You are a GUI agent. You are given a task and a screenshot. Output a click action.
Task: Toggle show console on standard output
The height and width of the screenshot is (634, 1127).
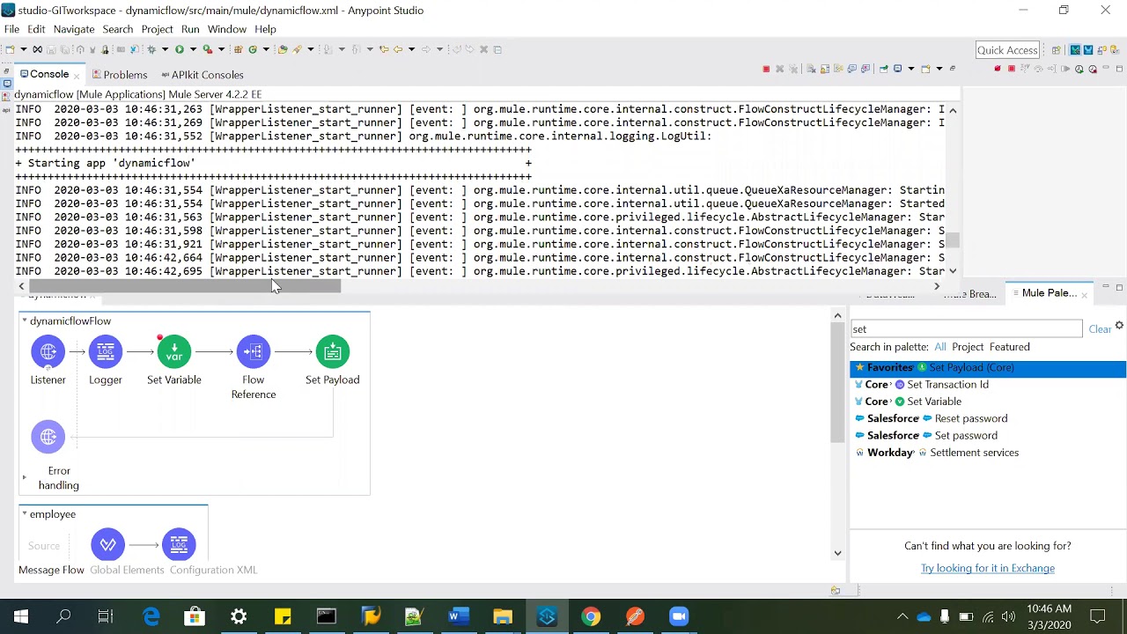tap(851, 69)
